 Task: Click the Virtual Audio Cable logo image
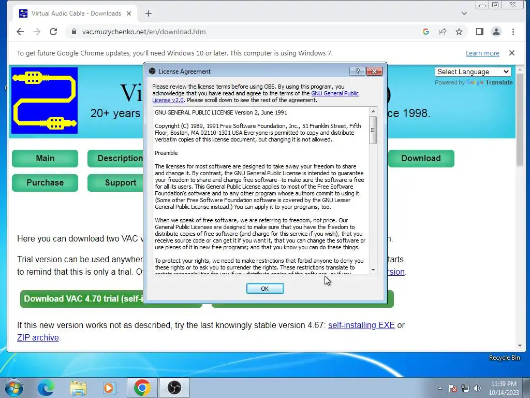(45, 101)
